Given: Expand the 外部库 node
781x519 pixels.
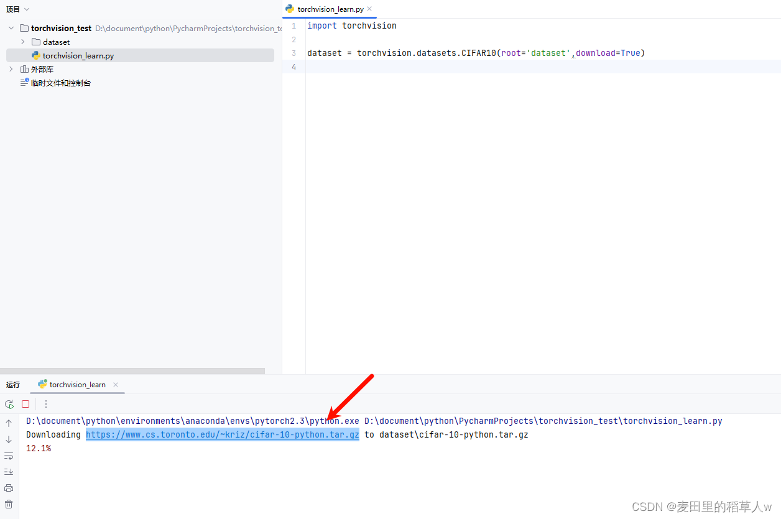Looking at the screenshot, I should tap(11, 69).
